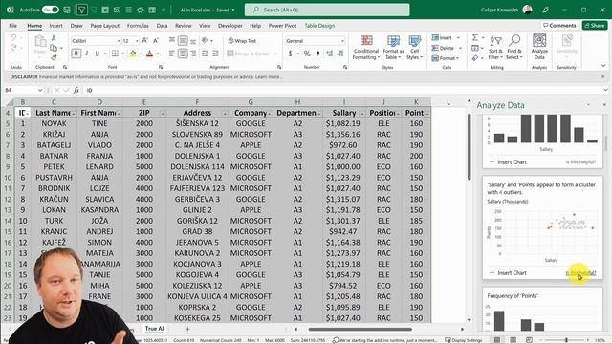
Task: Click the Align Right icon
Action: click(x=193, y=54)
